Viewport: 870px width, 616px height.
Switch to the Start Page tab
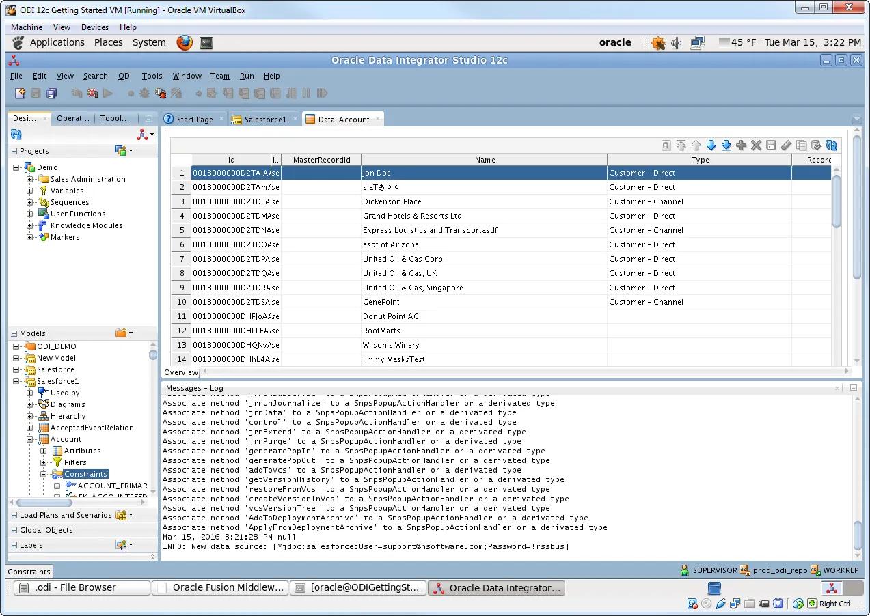tap(194, 120)
